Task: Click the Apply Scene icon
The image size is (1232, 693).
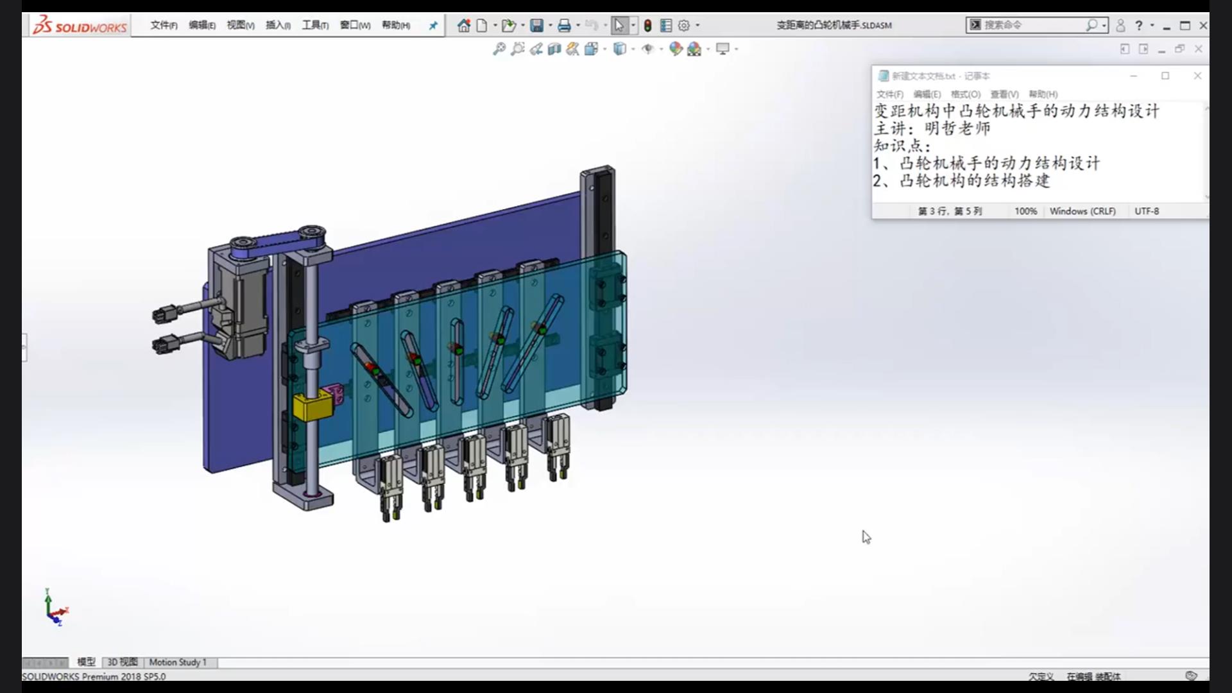Action: point(694,49)
